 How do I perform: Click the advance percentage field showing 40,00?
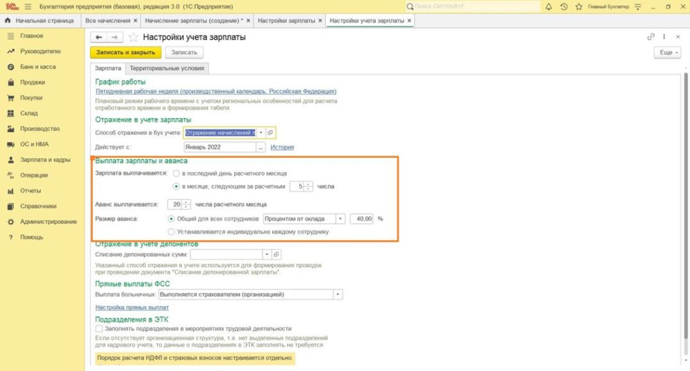point(361,219)
